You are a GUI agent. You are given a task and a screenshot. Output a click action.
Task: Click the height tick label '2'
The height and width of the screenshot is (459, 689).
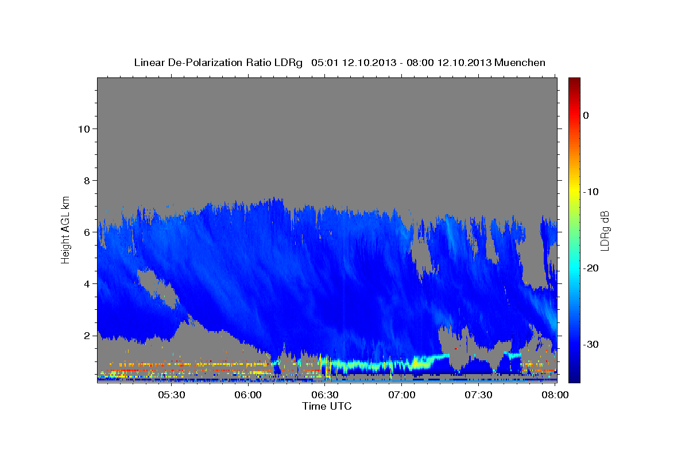point(86,335)
